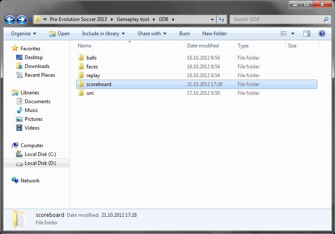Click the scoreboard folder icon
The width and height of the screenshot is (335, 234).
click(x=81, y=84)
